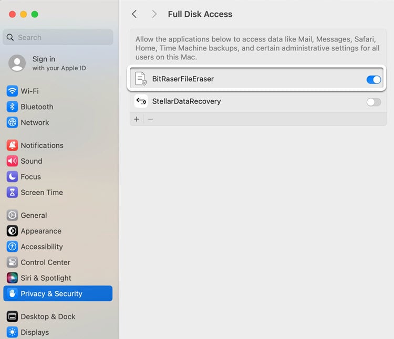Image resolution: width=394 pixels, height=339 pixels.
Task: Open the Screen Time hourglass icon
Action: (12, 193)
